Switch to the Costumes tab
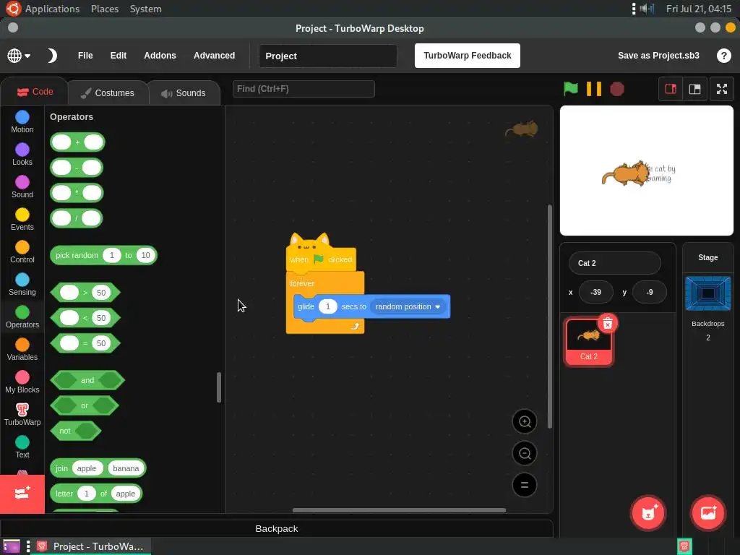This screenshot has height=555, width=740. [108, 93]
